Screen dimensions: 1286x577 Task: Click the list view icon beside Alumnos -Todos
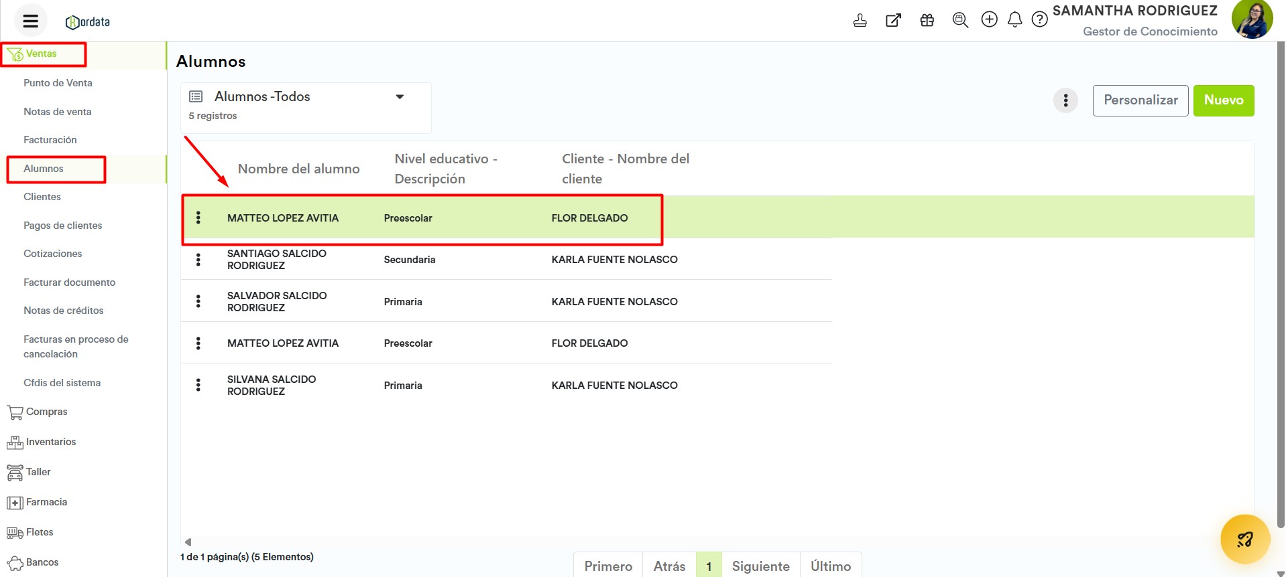click(196, 96)
